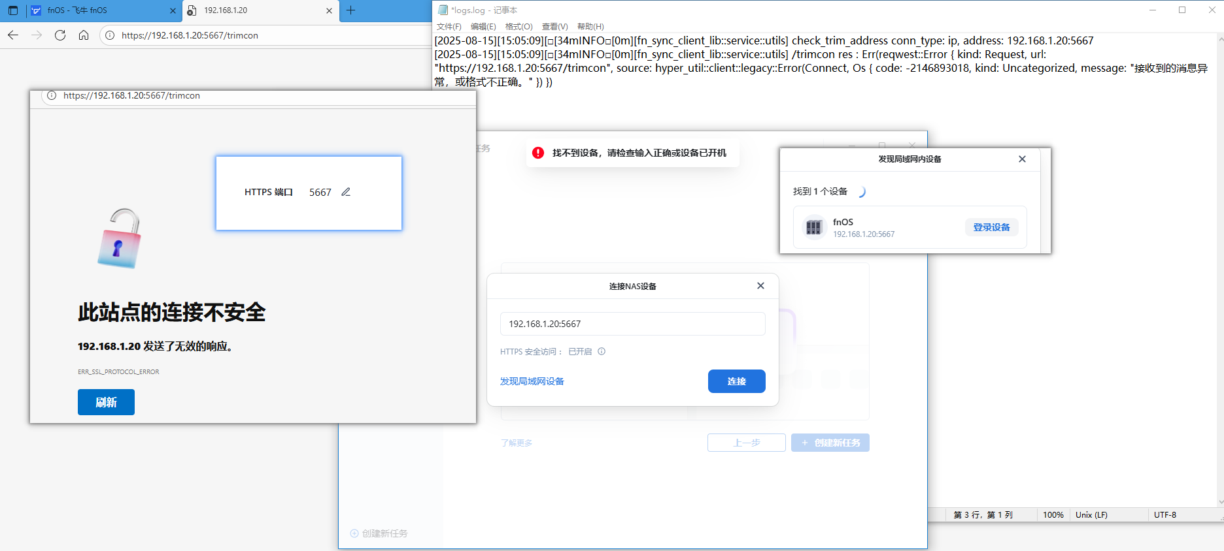
Task: Reload the browser page
Action: (60, 35)
